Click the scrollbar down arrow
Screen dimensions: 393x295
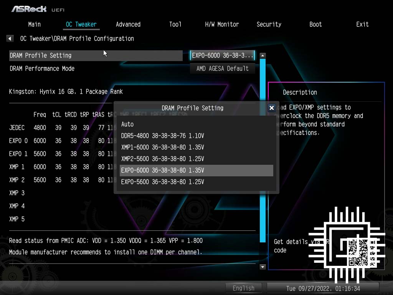[x=263, y=267]
